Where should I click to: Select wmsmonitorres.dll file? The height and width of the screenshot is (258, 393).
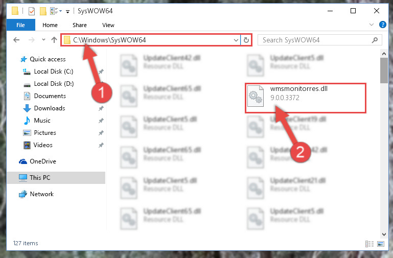click(x=305, y=98)
